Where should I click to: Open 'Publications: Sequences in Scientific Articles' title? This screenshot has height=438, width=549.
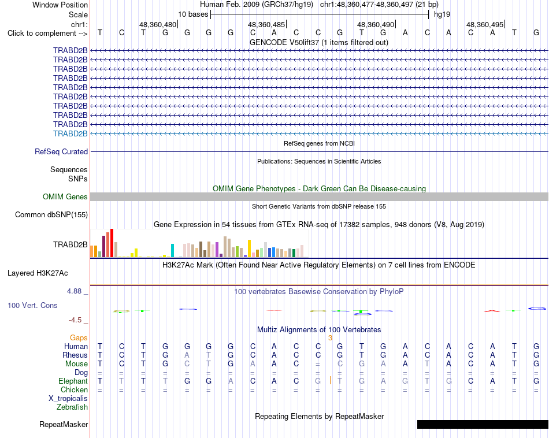pos(319,161)
